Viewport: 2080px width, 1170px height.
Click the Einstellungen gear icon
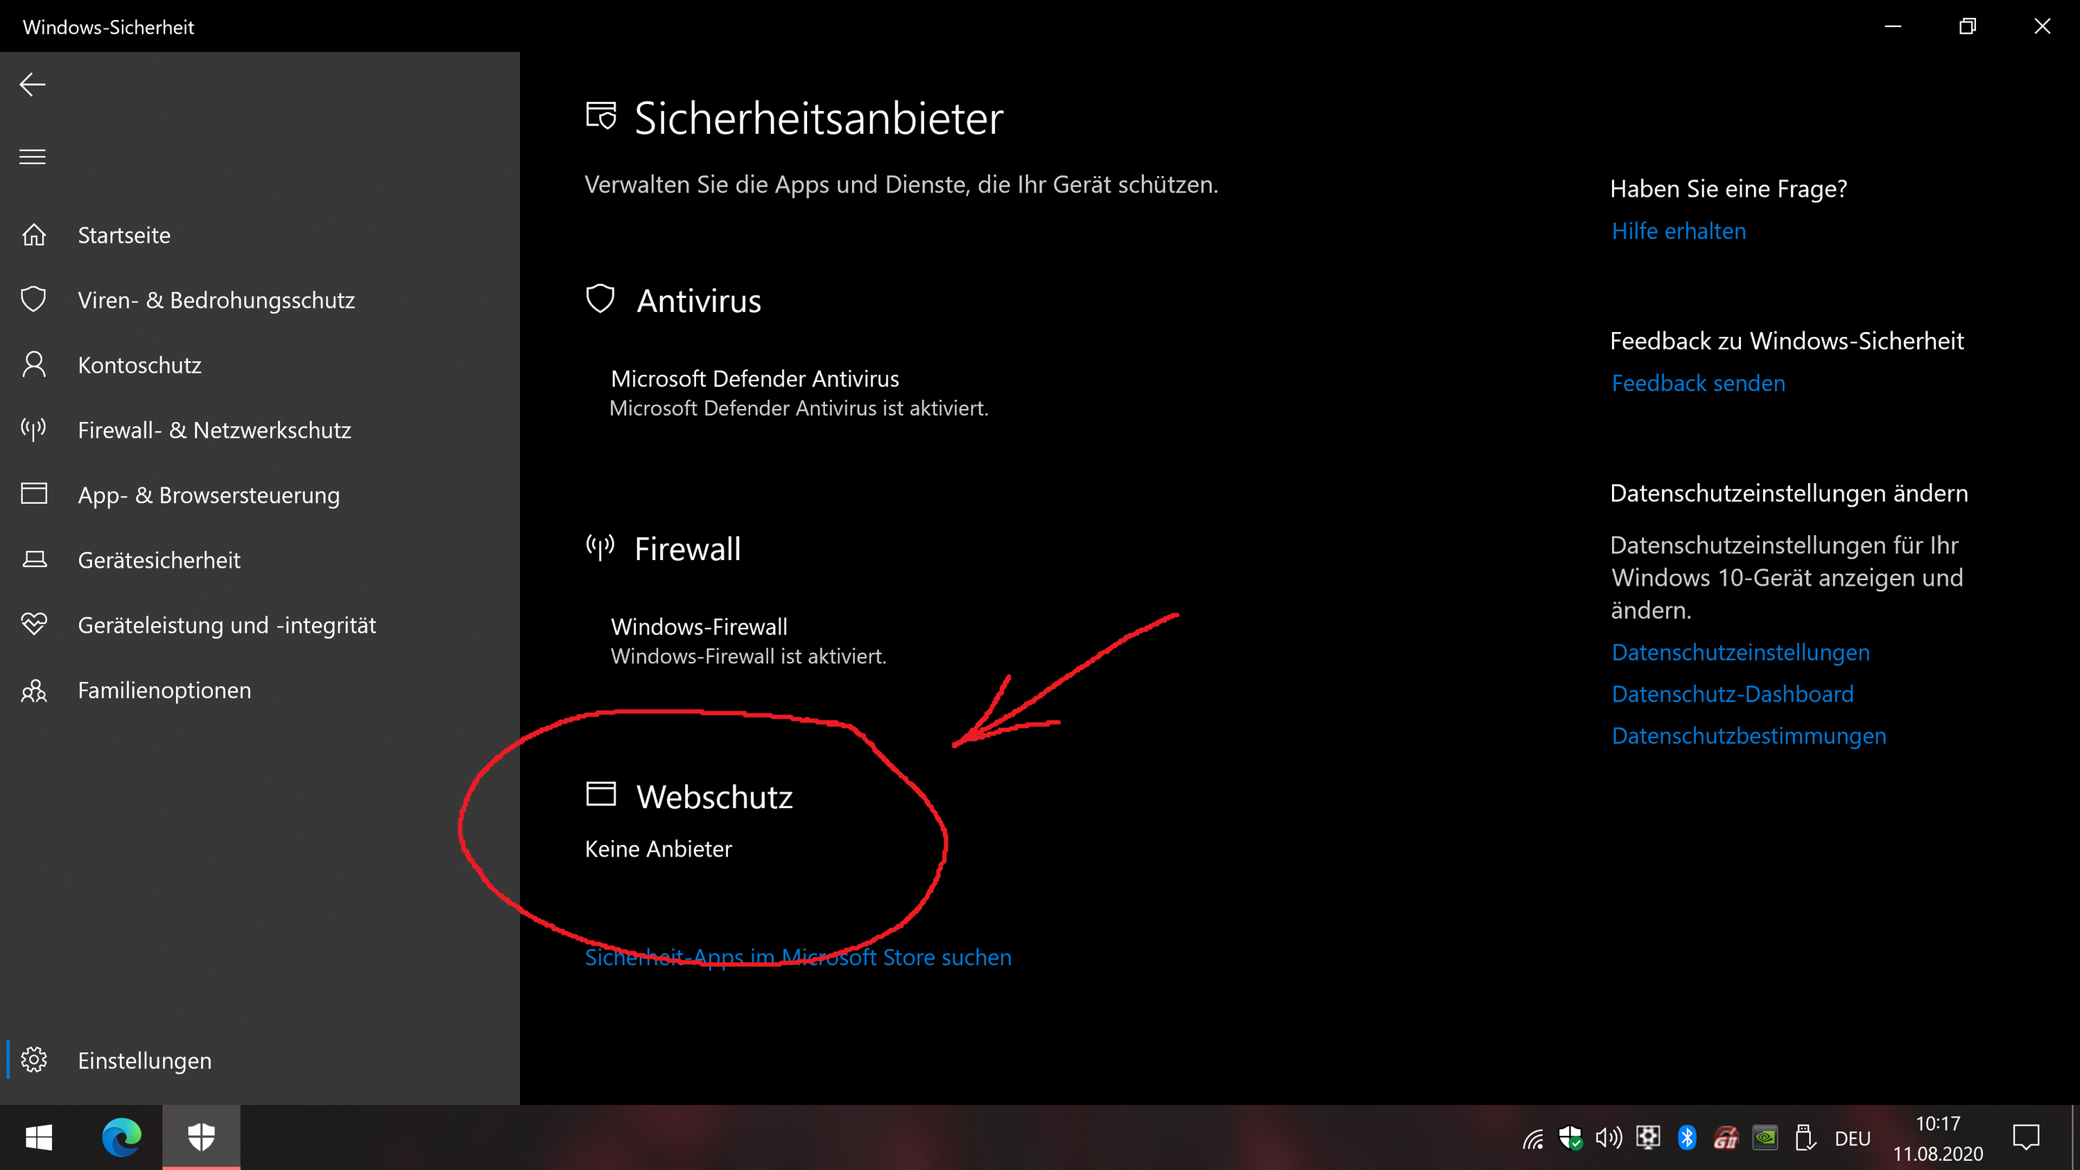34,1059
